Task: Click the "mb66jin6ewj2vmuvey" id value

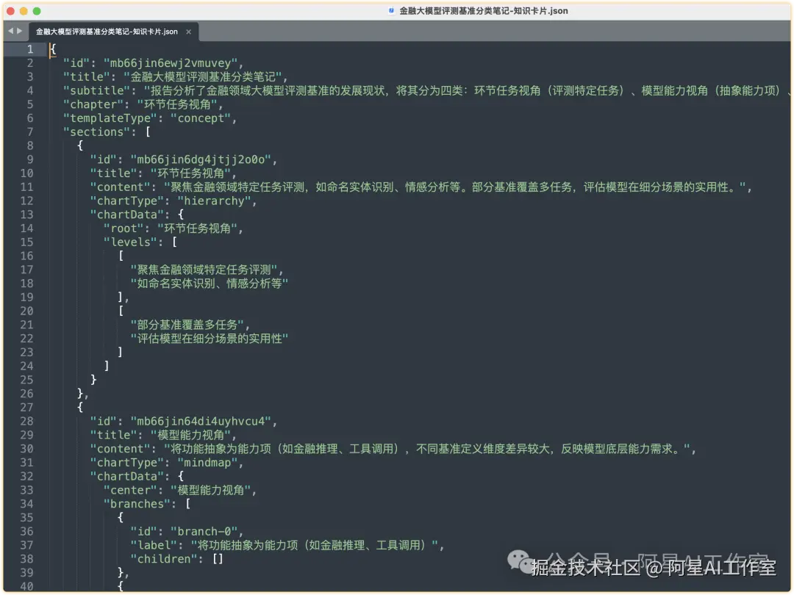Action: pos(171,63)
